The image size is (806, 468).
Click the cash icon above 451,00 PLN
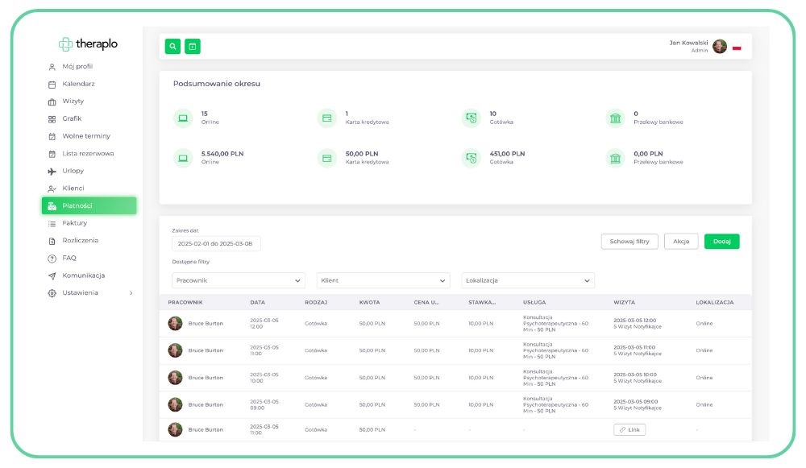(x=471, y=158)
